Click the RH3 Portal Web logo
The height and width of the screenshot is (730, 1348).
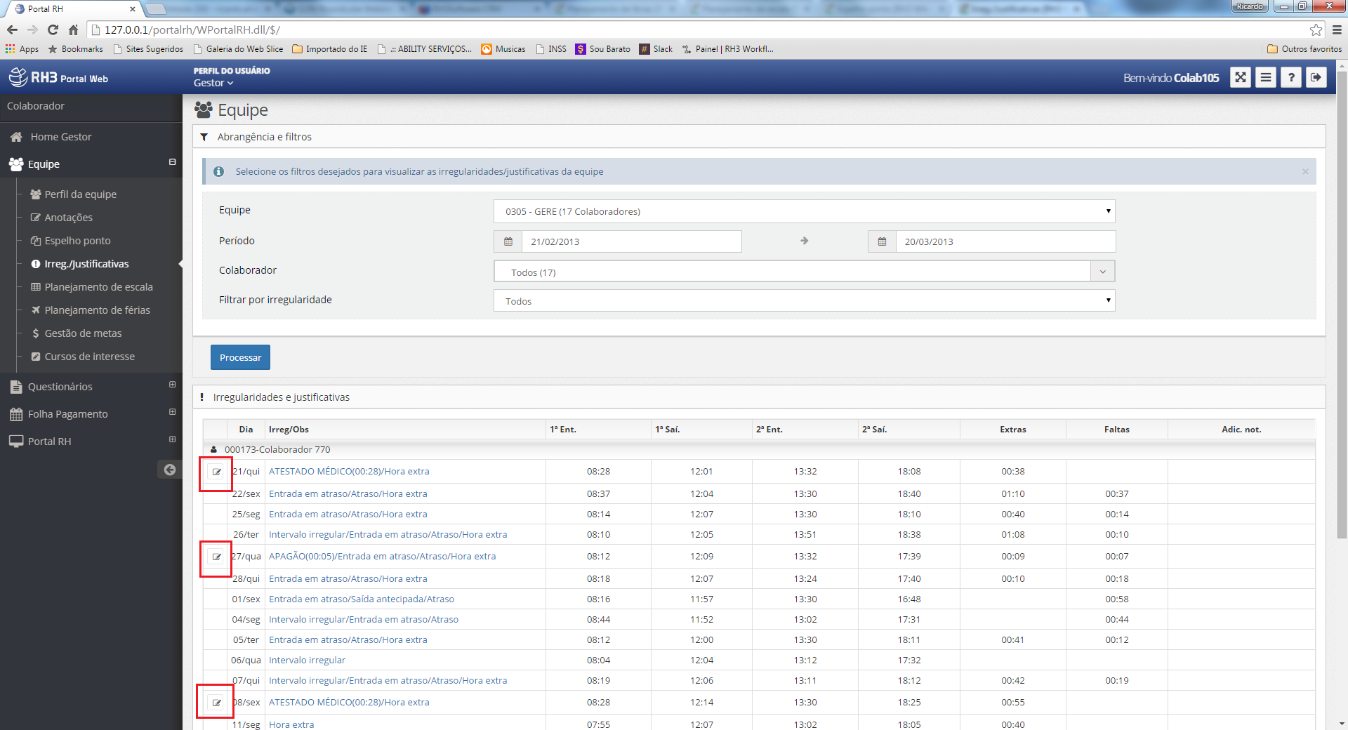click(x=59, y=77)
